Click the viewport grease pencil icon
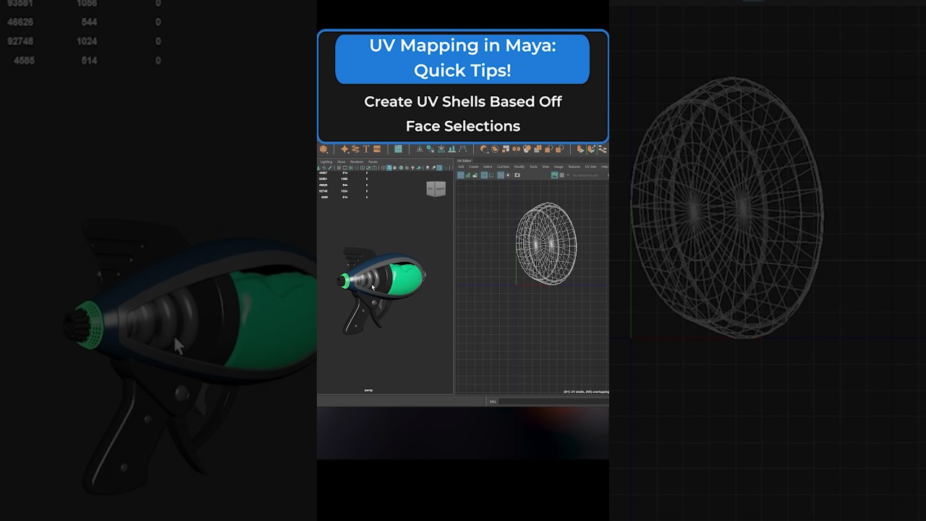 [x=330, y=168]
